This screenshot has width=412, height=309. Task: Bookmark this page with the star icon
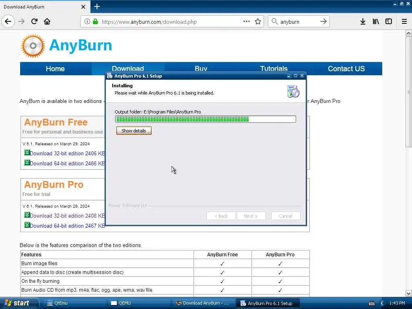click(258, 22)
